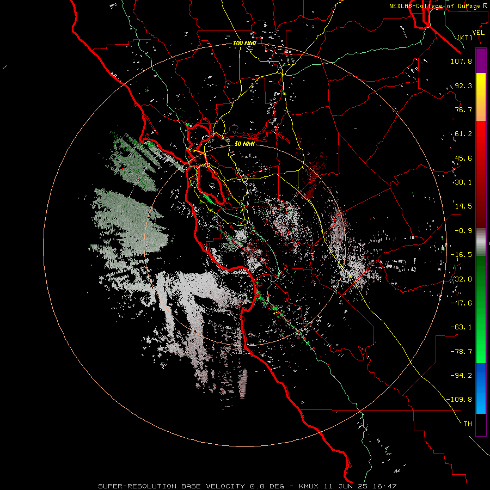Viewport: 490px width, 490px height.
Task: Click "SUPER-RESOLUTION BASE VELOCITY" product title
Action: 171,486
